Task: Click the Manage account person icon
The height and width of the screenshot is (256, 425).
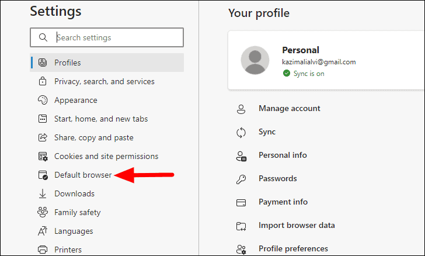Action: [241, 109]
